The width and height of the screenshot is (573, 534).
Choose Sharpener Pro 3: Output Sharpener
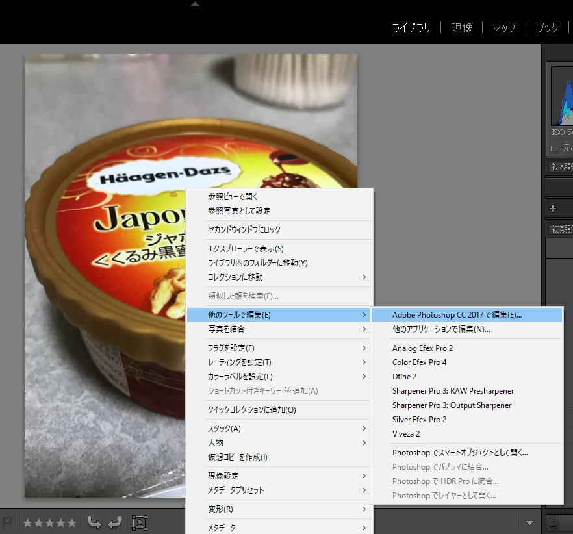click(x=466, y=405)
